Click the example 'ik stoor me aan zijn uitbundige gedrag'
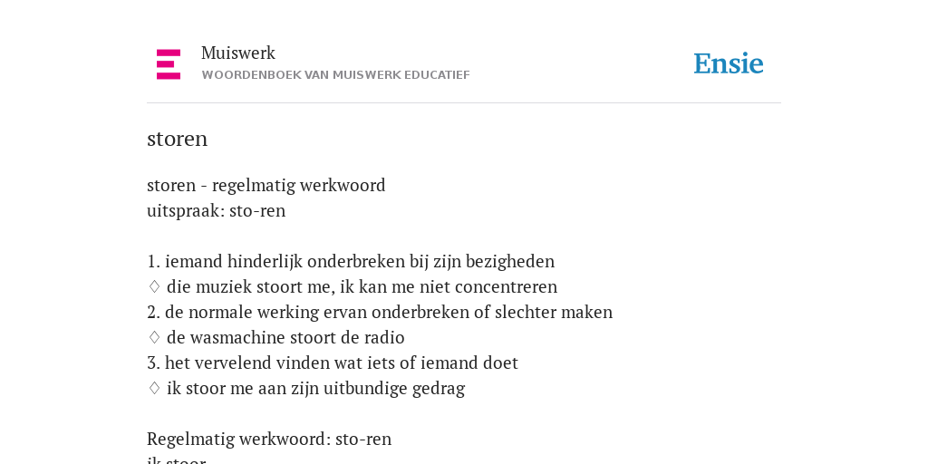This screenshot has height=464, width=928. pyautogui.click(x=316, y=389)
